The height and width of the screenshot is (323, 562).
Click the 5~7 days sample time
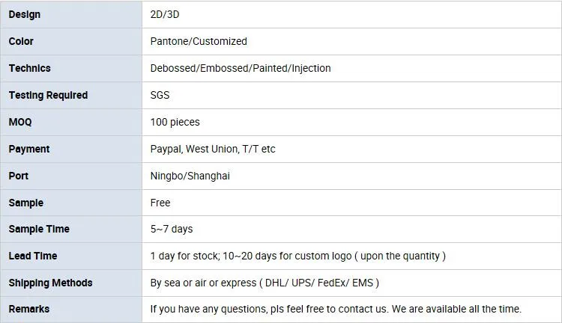pyautogui.click(x=172, y=230)
